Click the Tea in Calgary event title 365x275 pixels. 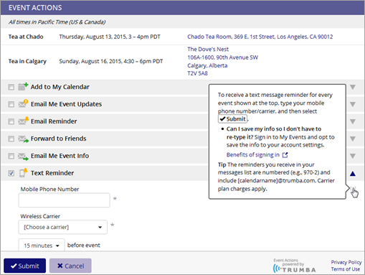pyautogui.click(x=27, y=61)
